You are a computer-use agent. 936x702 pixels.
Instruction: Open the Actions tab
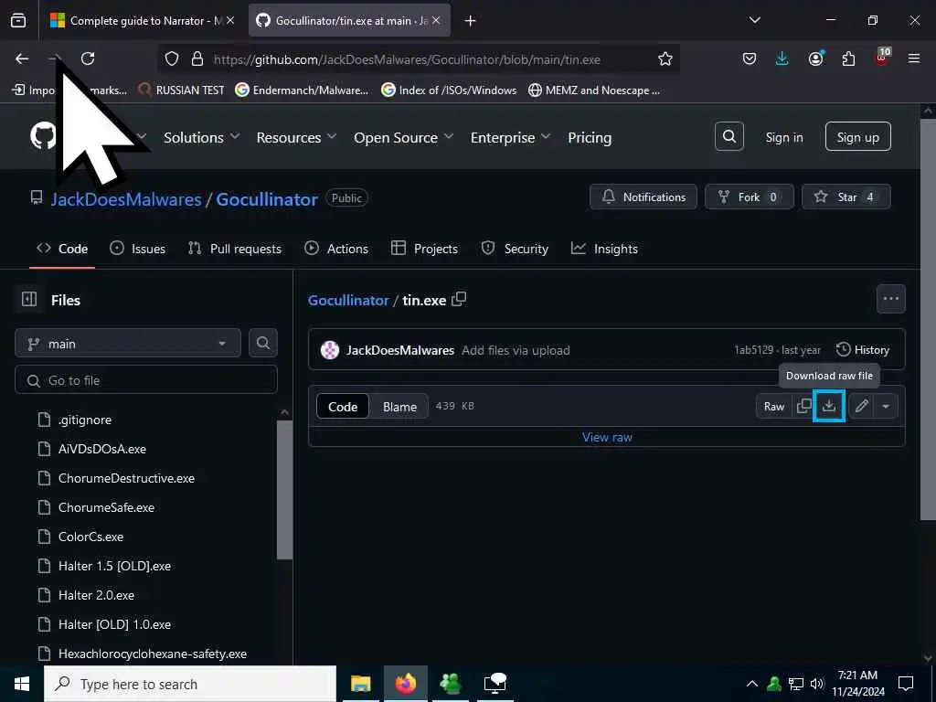click(x=336, y=249)
